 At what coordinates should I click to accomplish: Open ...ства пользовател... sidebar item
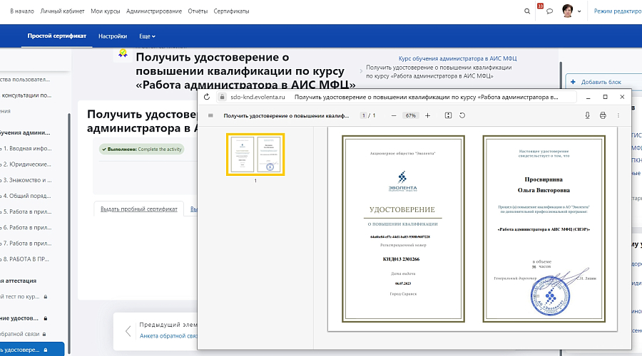pos(25,79)
